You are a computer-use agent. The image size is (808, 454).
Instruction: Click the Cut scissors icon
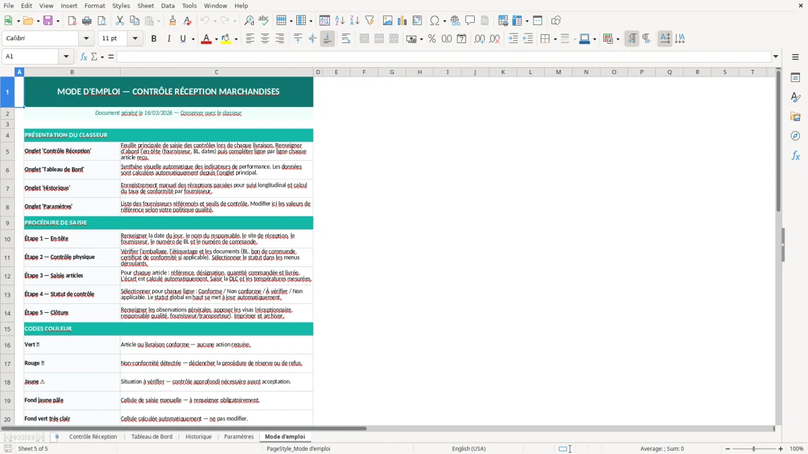click(x=120, y=21)
